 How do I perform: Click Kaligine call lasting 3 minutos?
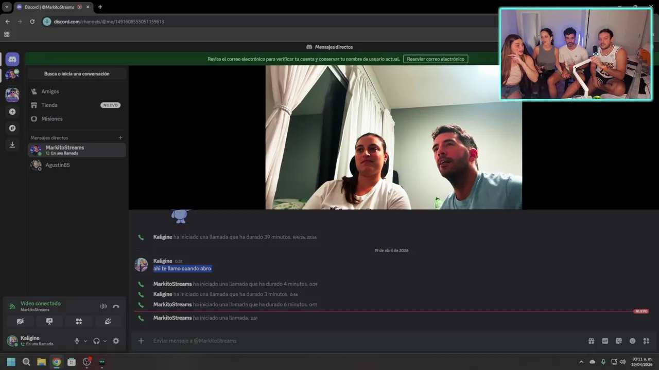pyautogui.click(x=226, y=294)
